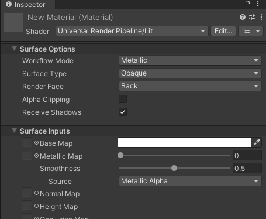Select the Base Map eyedropper tool
Viewport: 266px width, 219px height.
(257, 142)
